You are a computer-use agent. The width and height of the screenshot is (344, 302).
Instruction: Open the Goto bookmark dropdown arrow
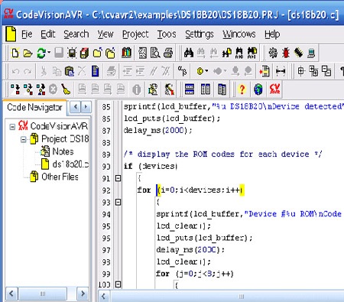pyautogui.click(x=225, y=71)
